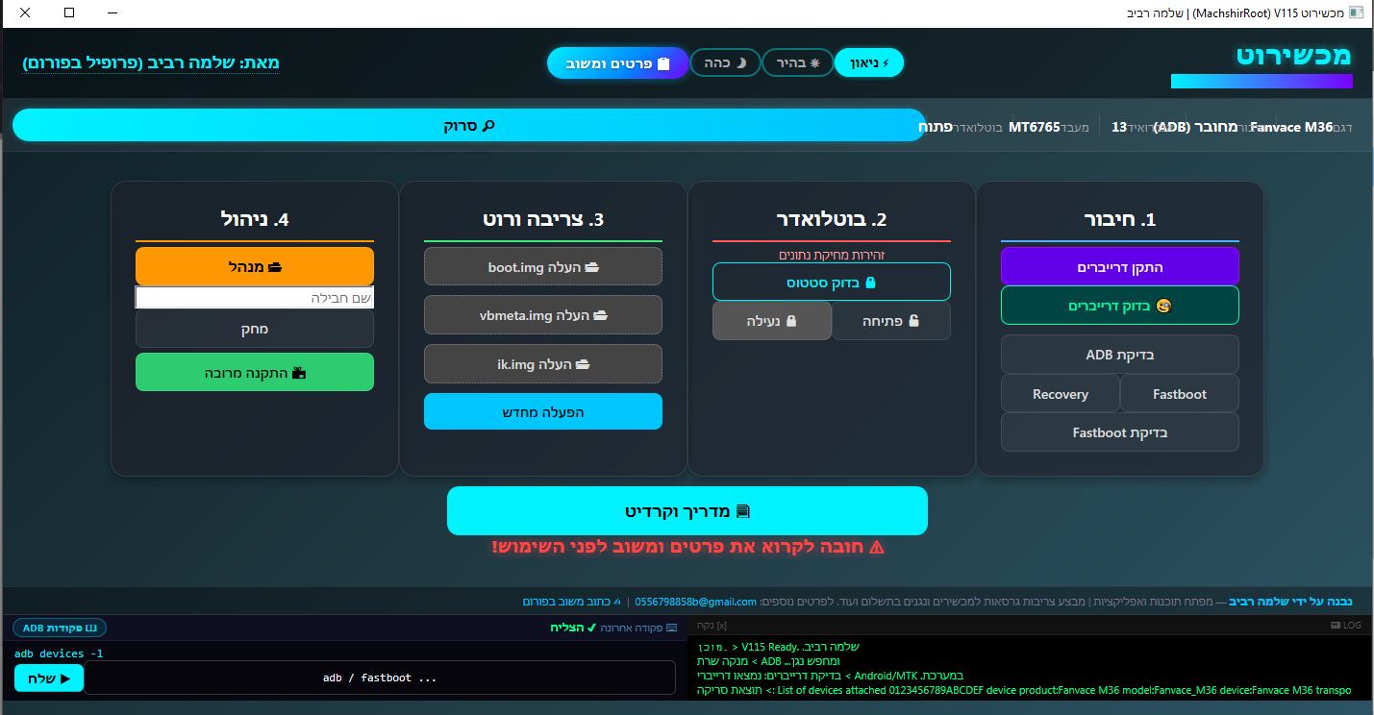This screenshot has width=1374, height=715.
Task: Click the Multiple Install (התקנה מרובה) button
Action: [254, 373]
